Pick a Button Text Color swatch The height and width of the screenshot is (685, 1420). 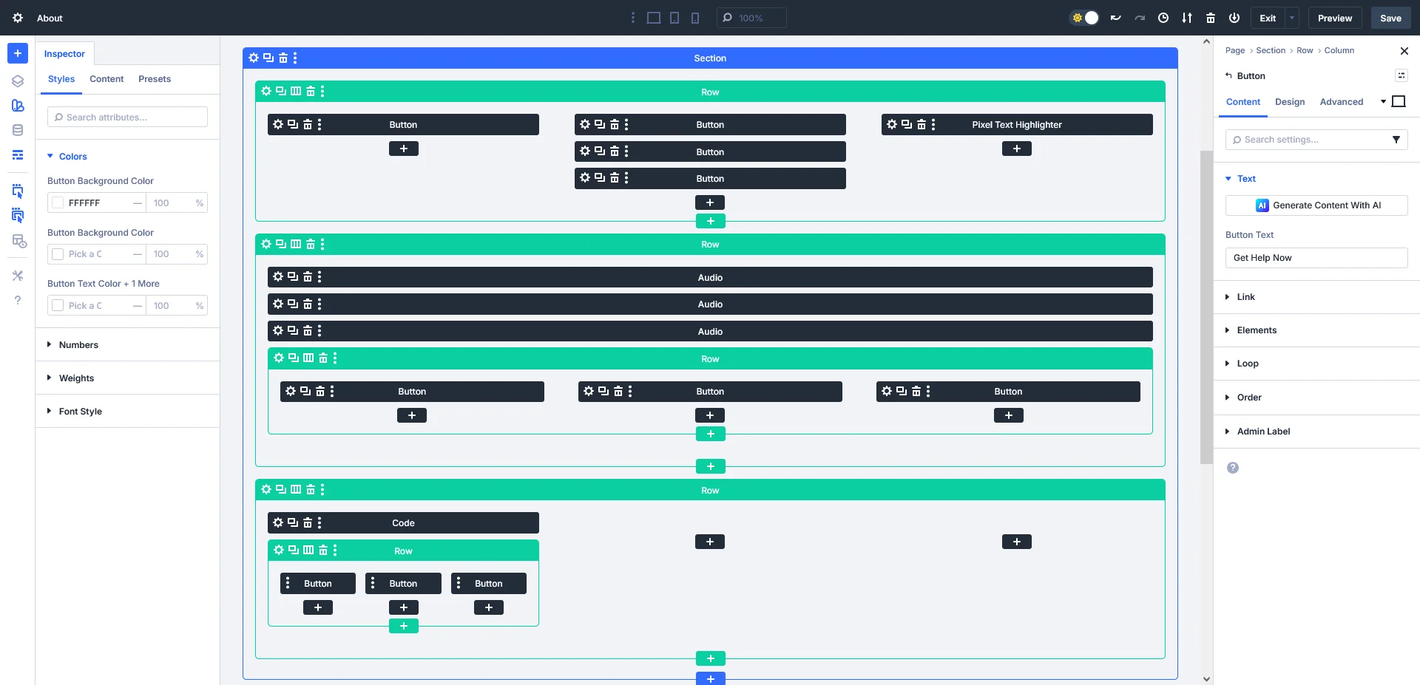click(57, 305)
